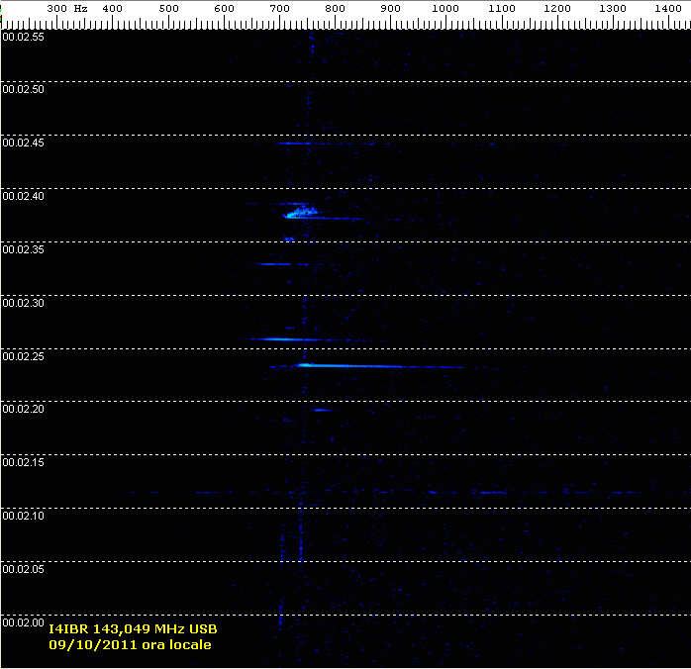691x669 pixels.
Task: Click the 1300 frequency scale label
Action: [613, 8]
